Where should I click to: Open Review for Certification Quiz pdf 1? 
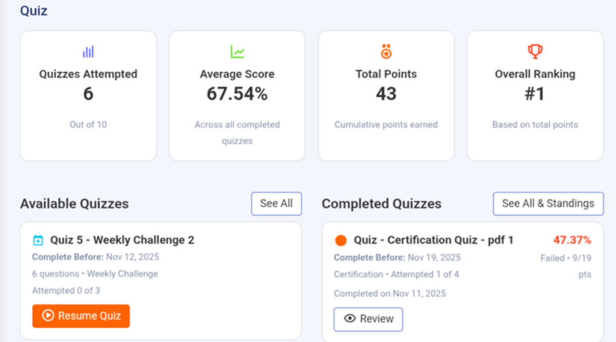pyautogui.click(x=368, y=319)
